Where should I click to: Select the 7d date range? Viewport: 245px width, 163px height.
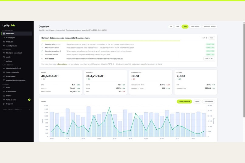(171, 27)
